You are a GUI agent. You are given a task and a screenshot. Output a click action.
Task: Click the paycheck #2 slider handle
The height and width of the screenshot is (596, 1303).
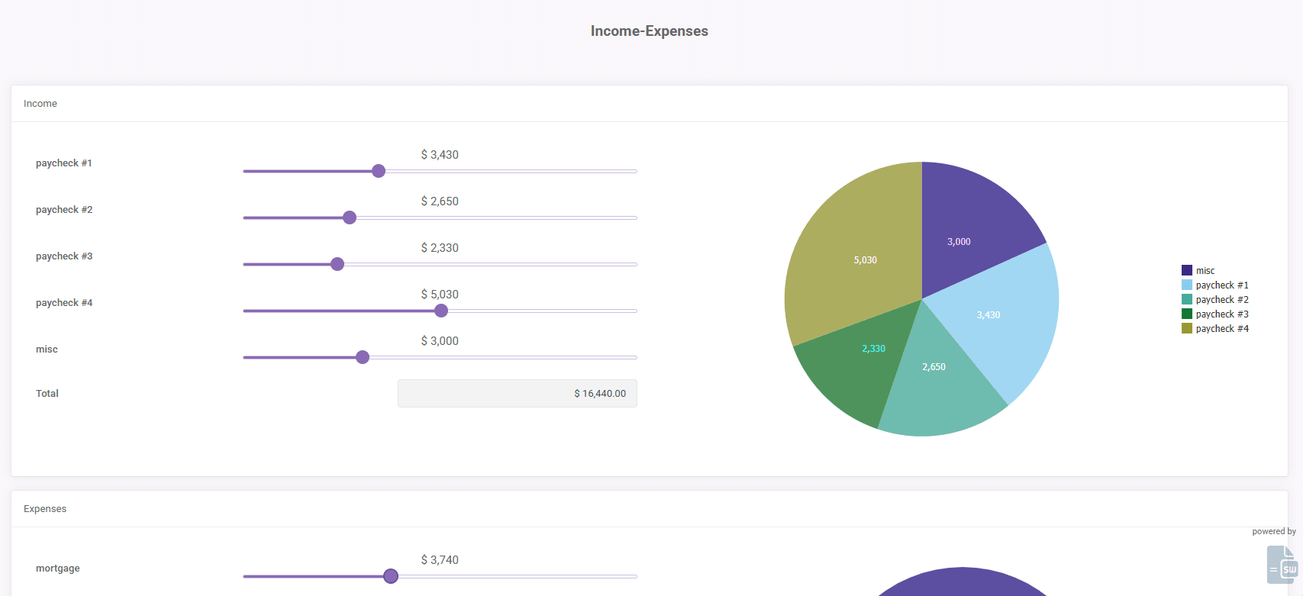[350, 217]
